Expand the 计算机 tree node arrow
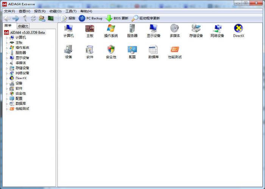265x189 pixels. (7, 38)
